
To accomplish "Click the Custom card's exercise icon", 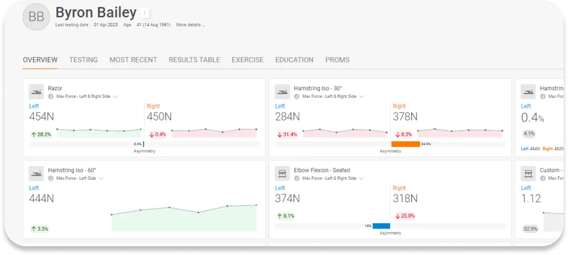I will pos(528,174).
